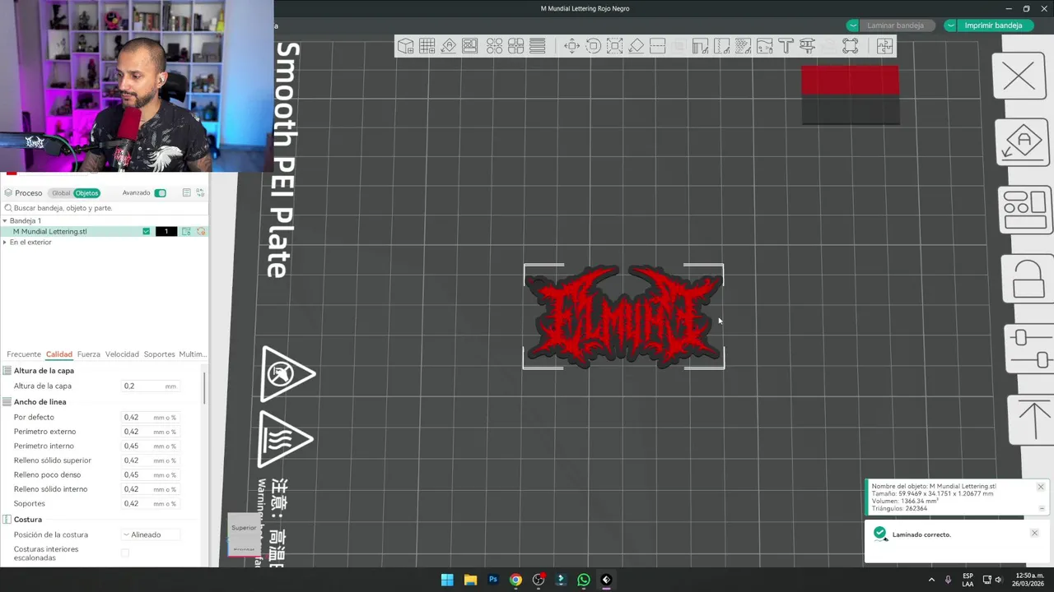Select the Rotate tool
The image size is (1054, 592).
(593, 47)
